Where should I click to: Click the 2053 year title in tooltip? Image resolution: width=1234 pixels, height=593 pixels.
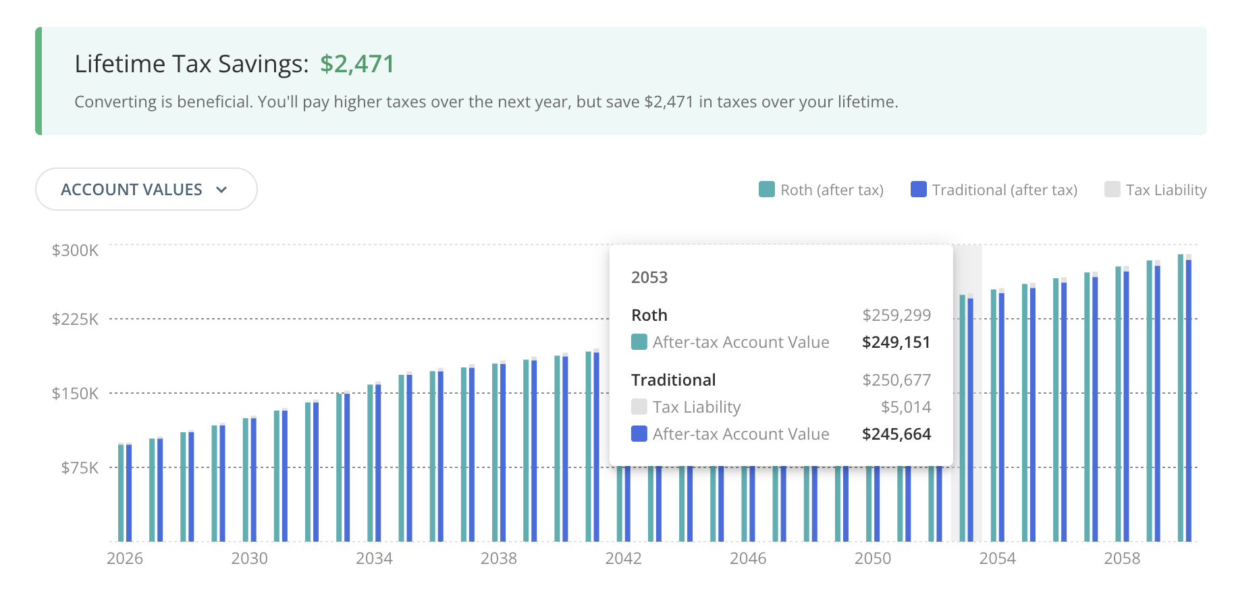point(649,278)
